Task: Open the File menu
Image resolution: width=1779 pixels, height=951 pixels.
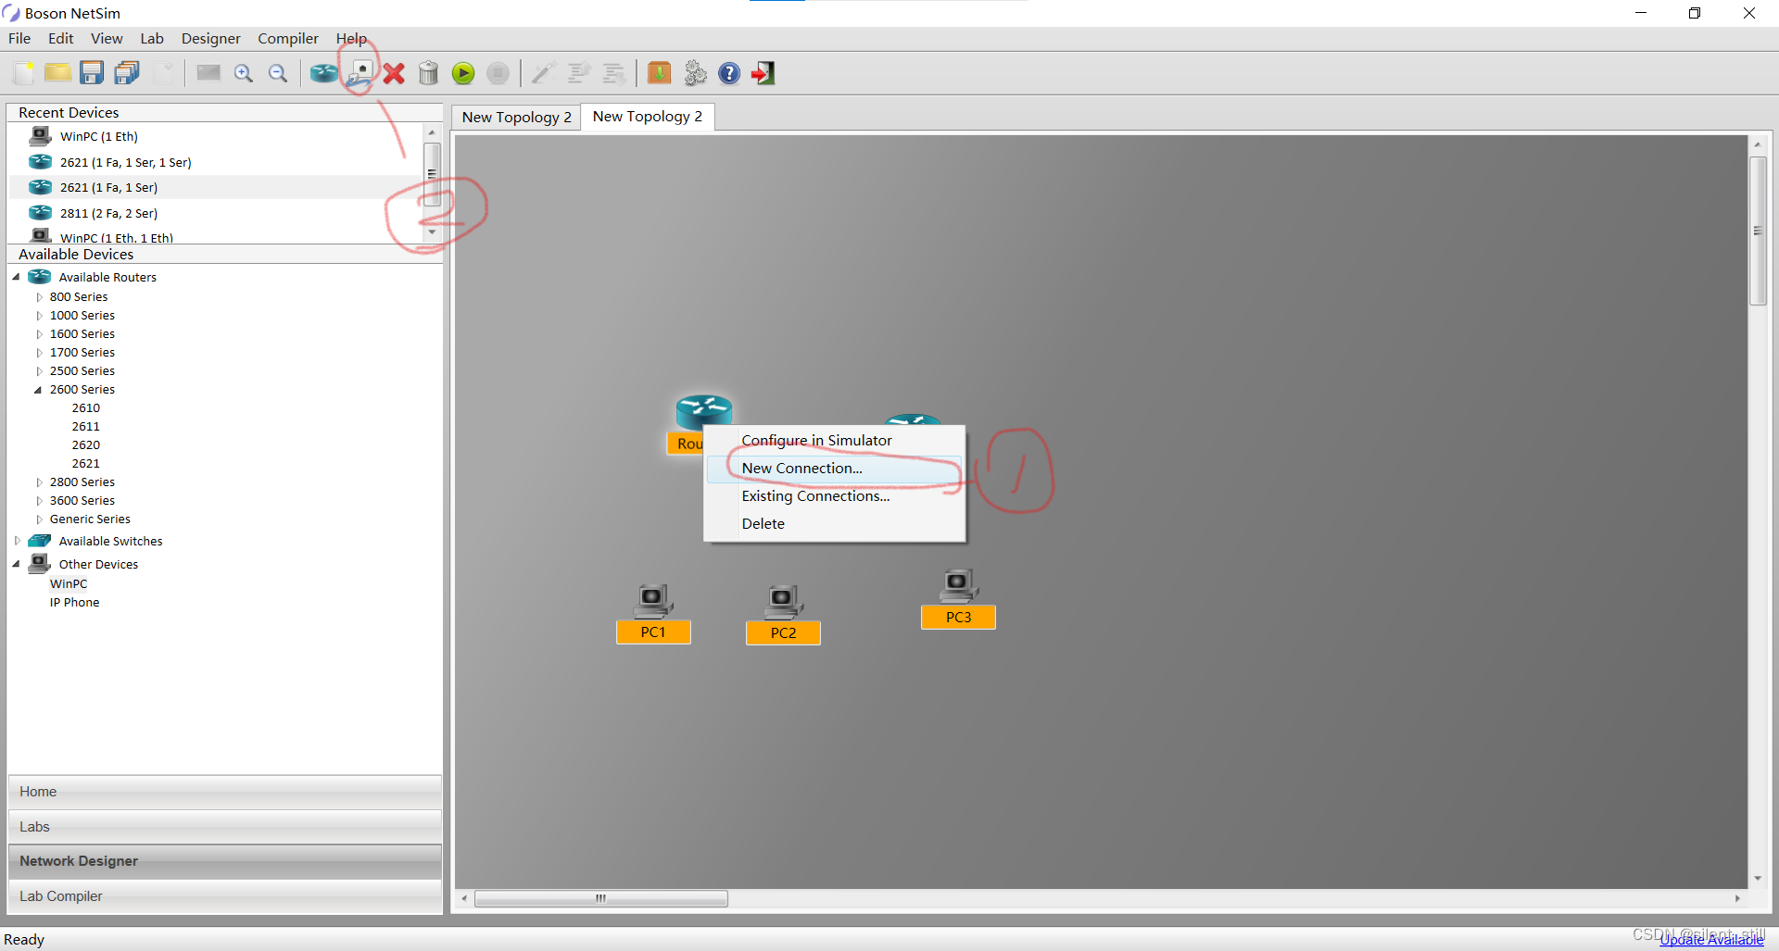Action: (19, 38)
